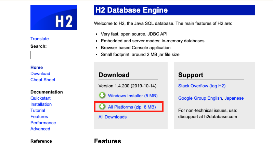This screenshot has width=273, height=143.
Task: Click the 'Documentation' sidebar heading
Action: 47,92
